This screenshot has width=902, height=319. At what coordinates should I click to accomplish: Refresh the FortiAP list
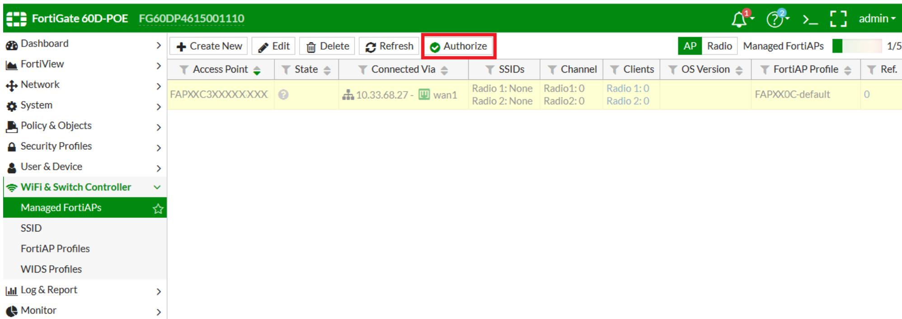[x=389, y=46]
